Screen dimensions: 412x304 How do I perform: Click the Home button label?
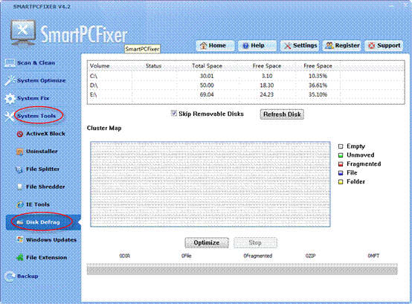pos(217,45)
